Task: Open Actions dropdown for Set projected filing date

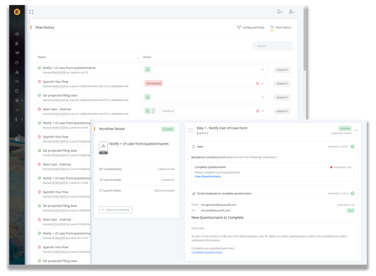Action: [x=282, y=97]
